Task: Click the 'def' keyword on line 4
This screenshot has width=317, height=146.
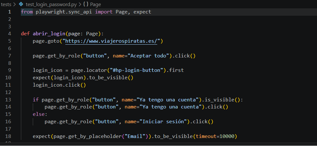Action: tap(25, 34)
